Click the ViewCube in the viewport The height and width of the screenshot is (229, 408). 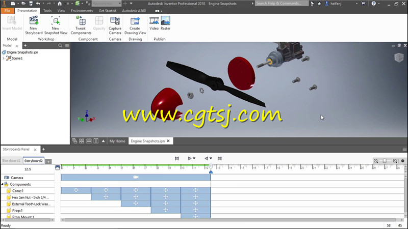coord(399,58)
